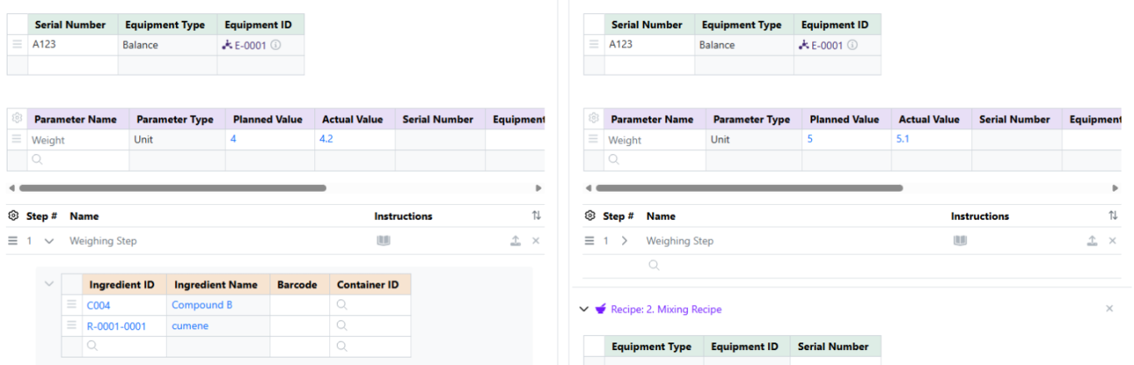Close the Mixing Recipe section with X

[1110, 309]
